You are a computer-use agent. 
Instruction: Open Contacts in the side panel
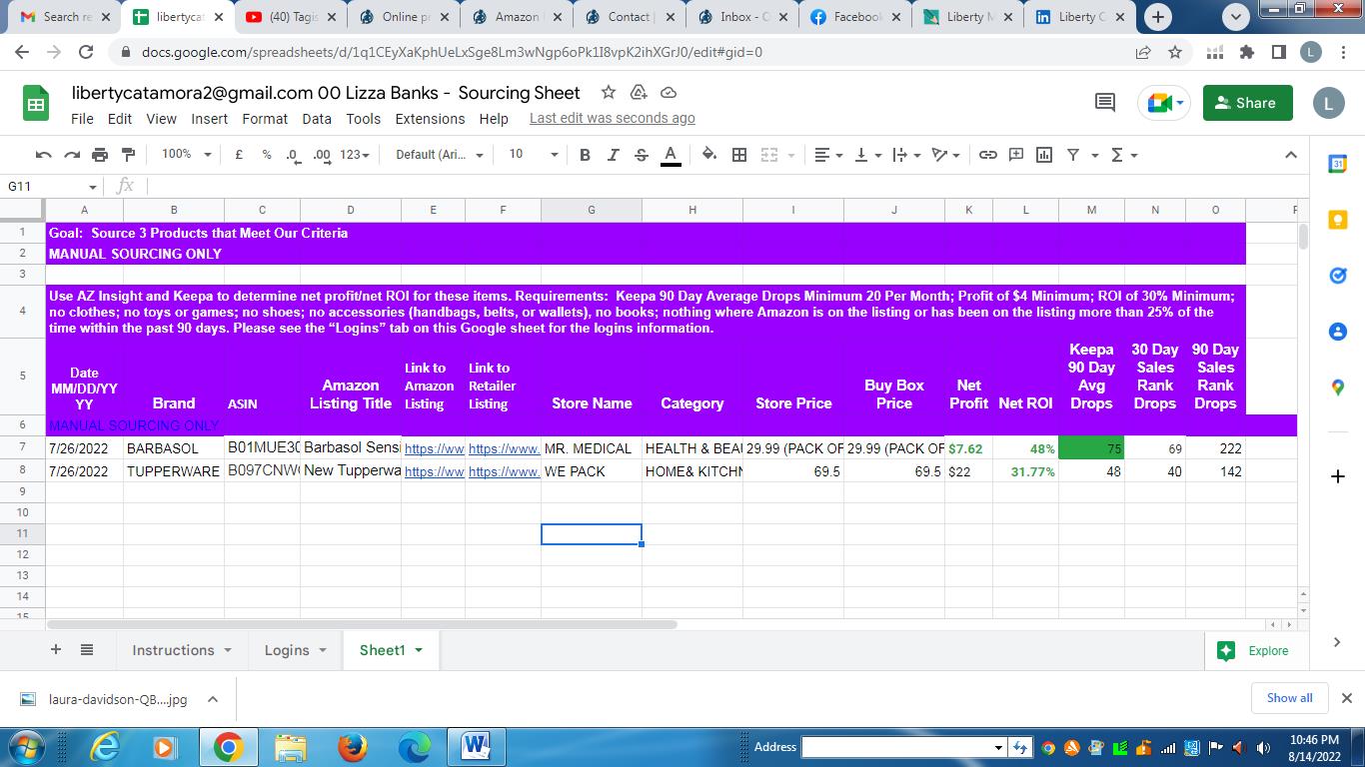[1338, 332]
